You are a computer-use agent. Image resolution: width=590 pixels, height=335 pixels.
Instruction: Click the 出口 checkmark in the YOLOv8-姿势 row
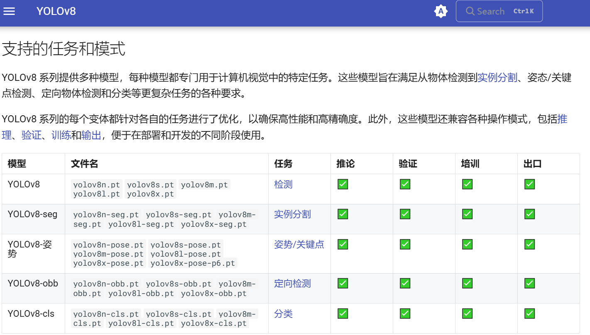(529, 244)
